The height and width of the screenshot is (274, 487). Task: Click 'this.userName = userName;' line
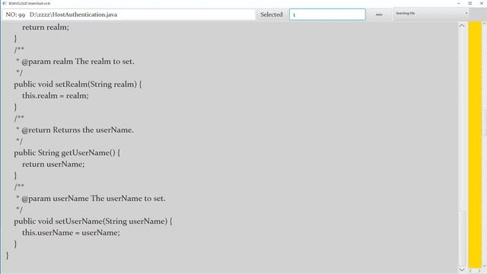pyautogui.click(x=71, y=233)
